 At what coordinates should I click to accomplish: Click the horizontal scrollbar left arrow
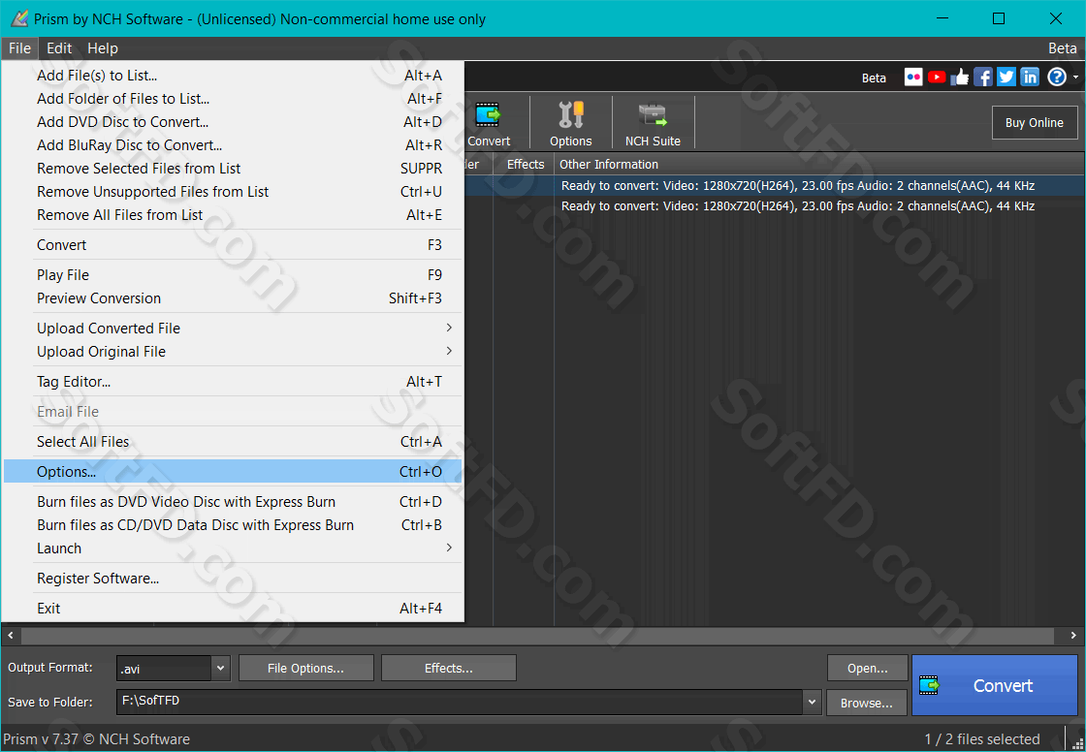[x=11, y=635]
